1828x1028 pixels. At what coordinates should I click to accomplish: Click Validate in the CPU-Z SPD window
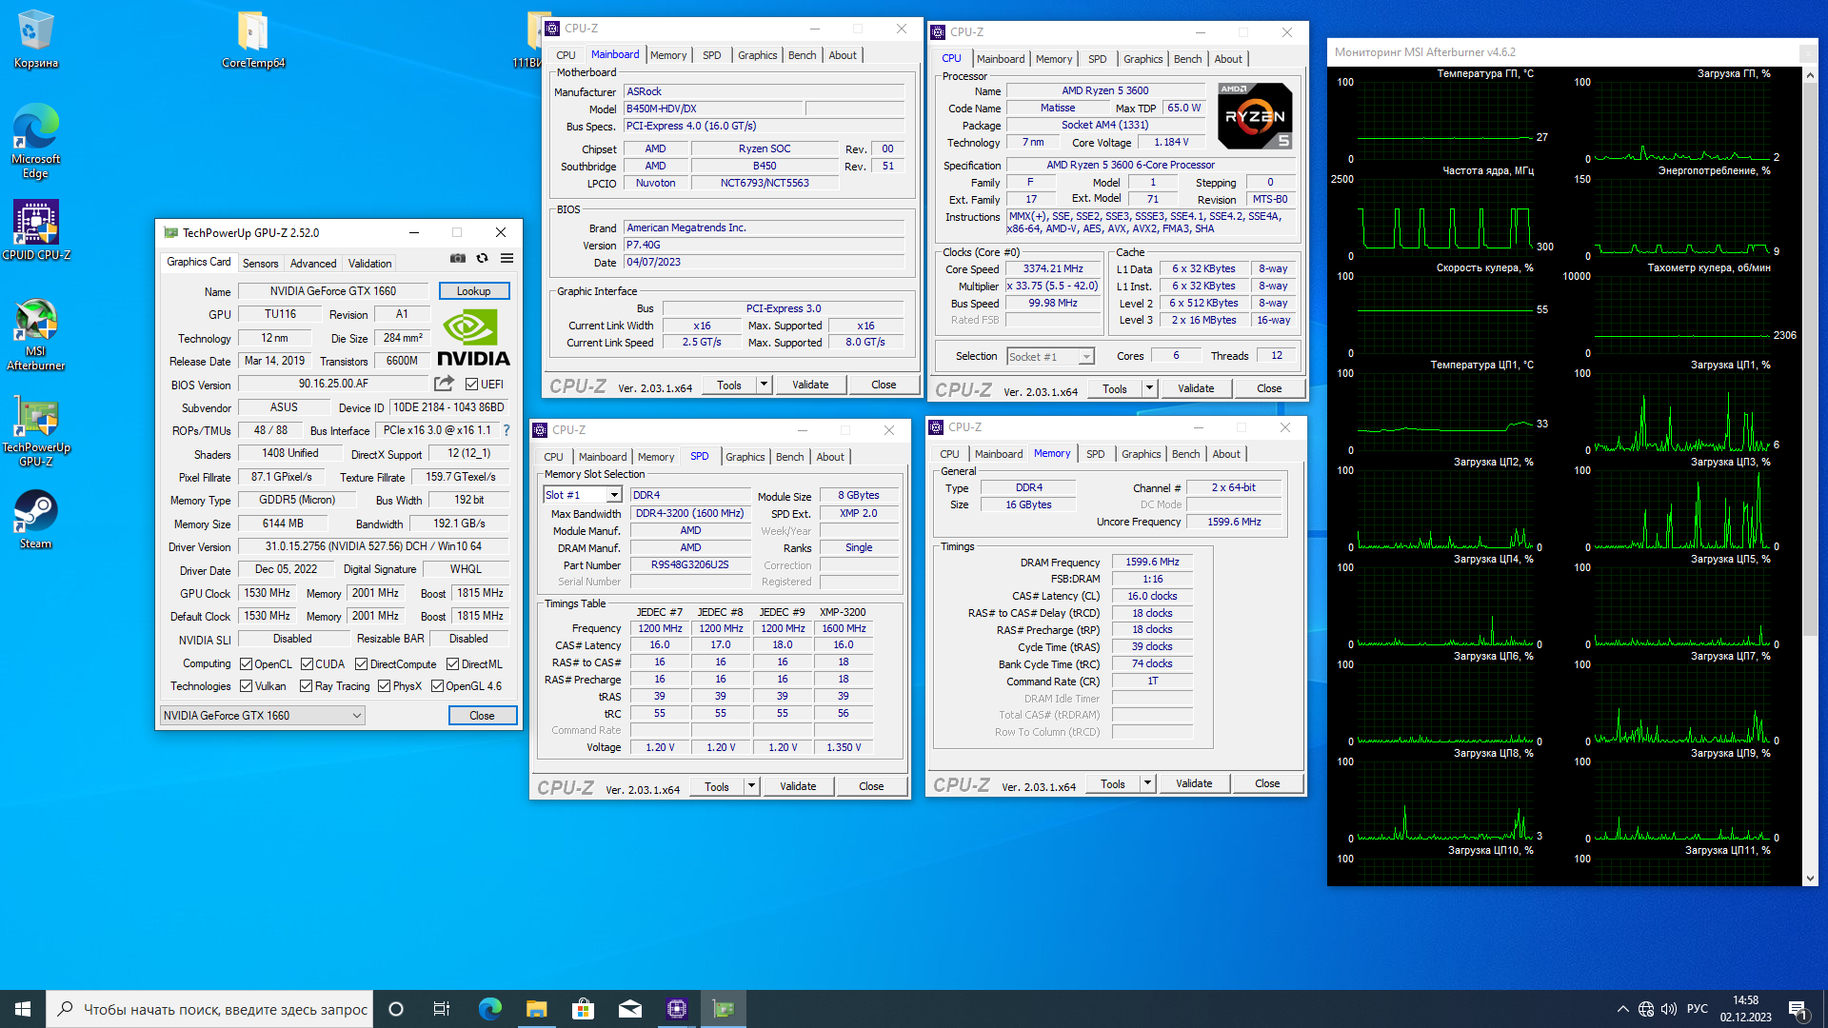coord(798,786)
